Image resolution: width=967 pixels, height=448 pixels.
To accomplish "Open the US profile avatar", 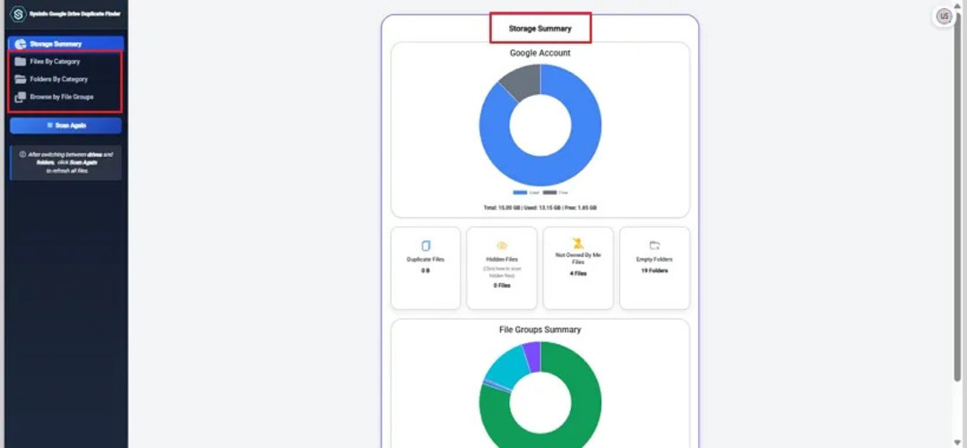I will (944, 17).
